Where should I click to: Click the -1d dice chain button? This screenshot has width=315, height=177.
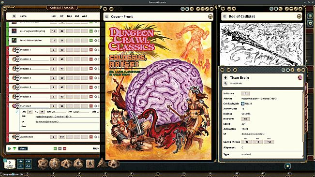pyautogui.click(x=20, y=166)
